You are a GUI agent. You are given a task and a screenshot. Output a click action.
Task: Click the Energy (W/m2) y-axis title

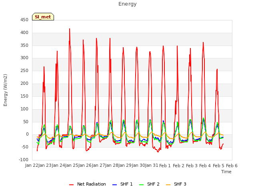point(5,90)
